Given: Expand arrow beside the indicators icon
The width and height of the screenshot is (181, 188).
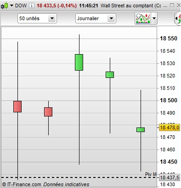Looking at the screenshot, I should pyautogui.click(x=154, y=18).
